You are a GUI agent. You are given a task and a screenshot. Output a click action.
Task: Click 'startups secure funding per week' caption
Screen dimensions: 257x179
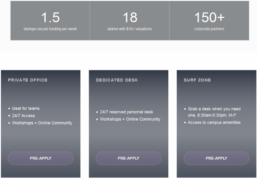pyautogui.click(x=50, y=29)
